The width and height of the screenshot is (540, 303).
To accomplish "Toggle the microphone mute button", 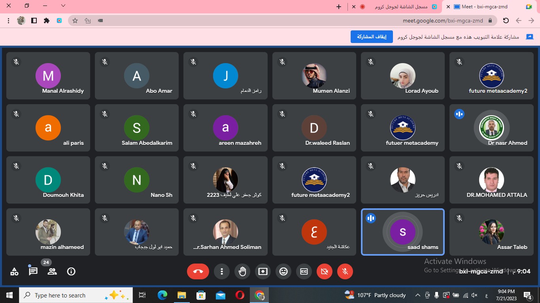I will (345, 271).
